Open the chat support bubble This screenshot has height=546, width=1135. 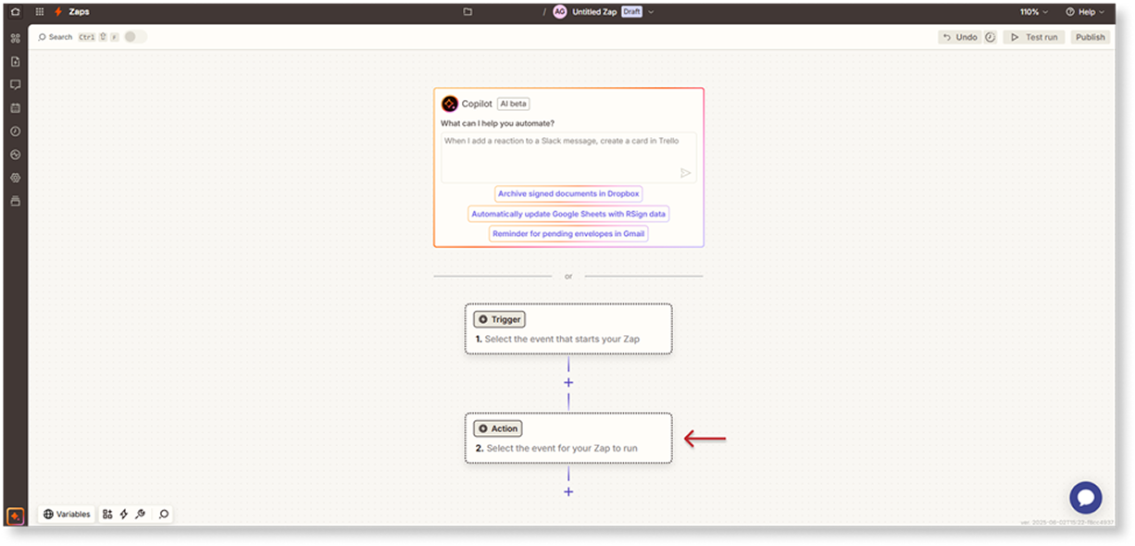(x=1085, y=497)
